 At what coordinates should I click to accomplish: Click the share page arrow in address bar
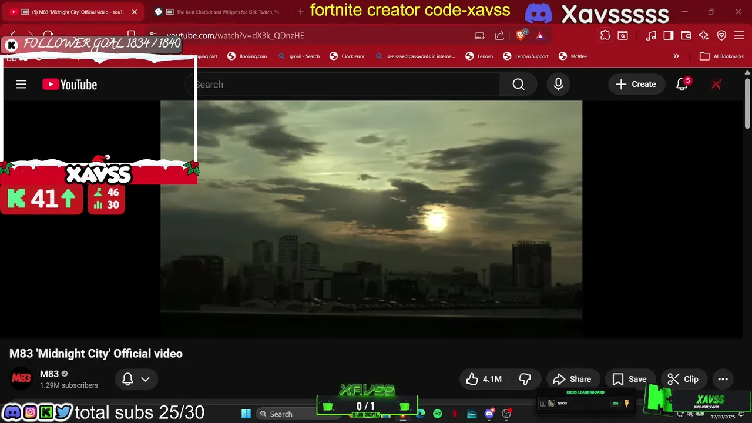(x=499, y=35)
